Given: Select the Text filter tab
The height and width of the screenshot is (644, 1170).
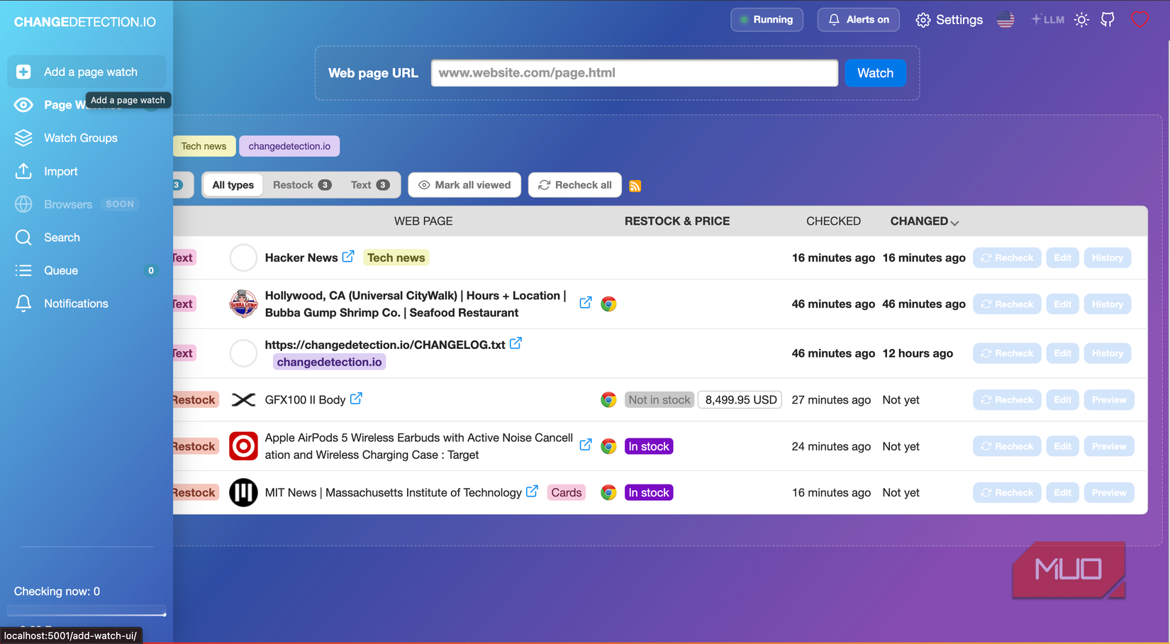Looking at the screenshot, I should pos(369,185).
